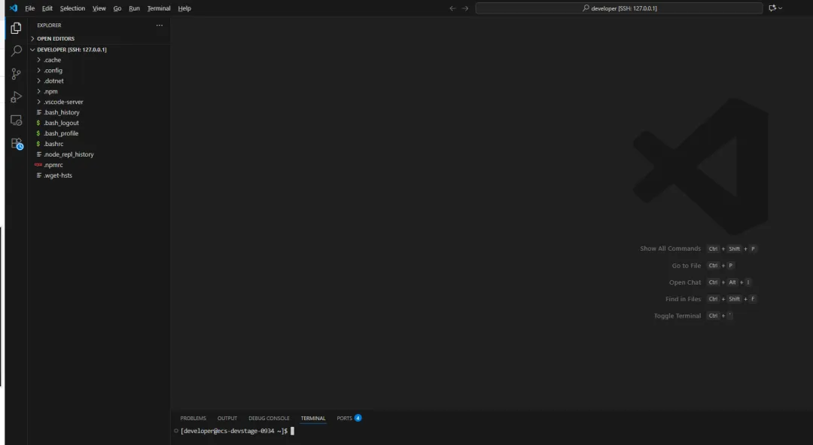Click the Explorer panel title
Viewport: 813px width, 445px height.
pos(49,25)
